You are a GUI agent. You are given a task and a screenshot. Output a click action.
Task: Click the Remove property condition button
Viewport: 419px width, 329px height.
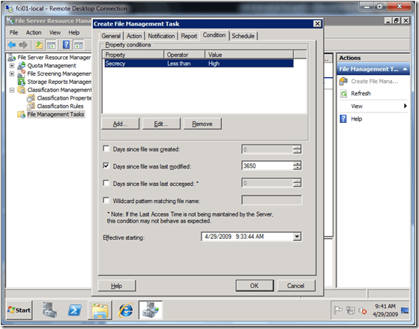(202, 124)
